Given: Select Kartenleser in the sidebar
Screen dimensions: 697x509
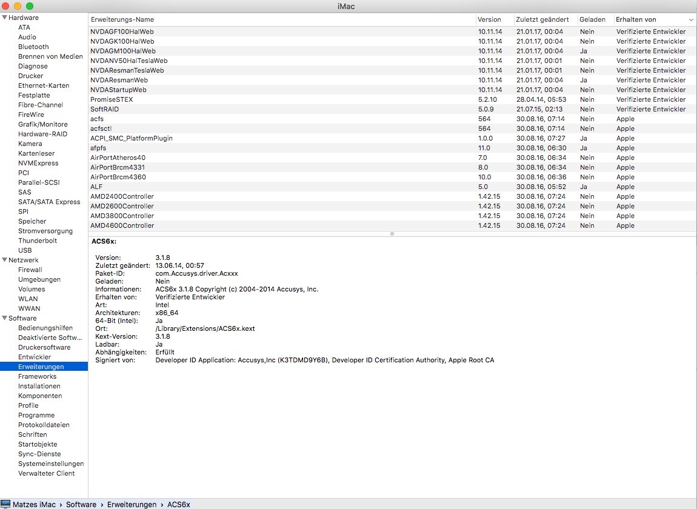Looking at the screenshot, I should (36, 153).
